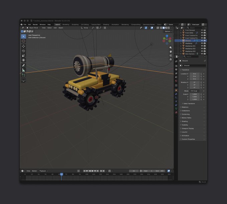Toggle lock on Location X
The height and width of the screenshot is (204, 227).
point(201,74)
